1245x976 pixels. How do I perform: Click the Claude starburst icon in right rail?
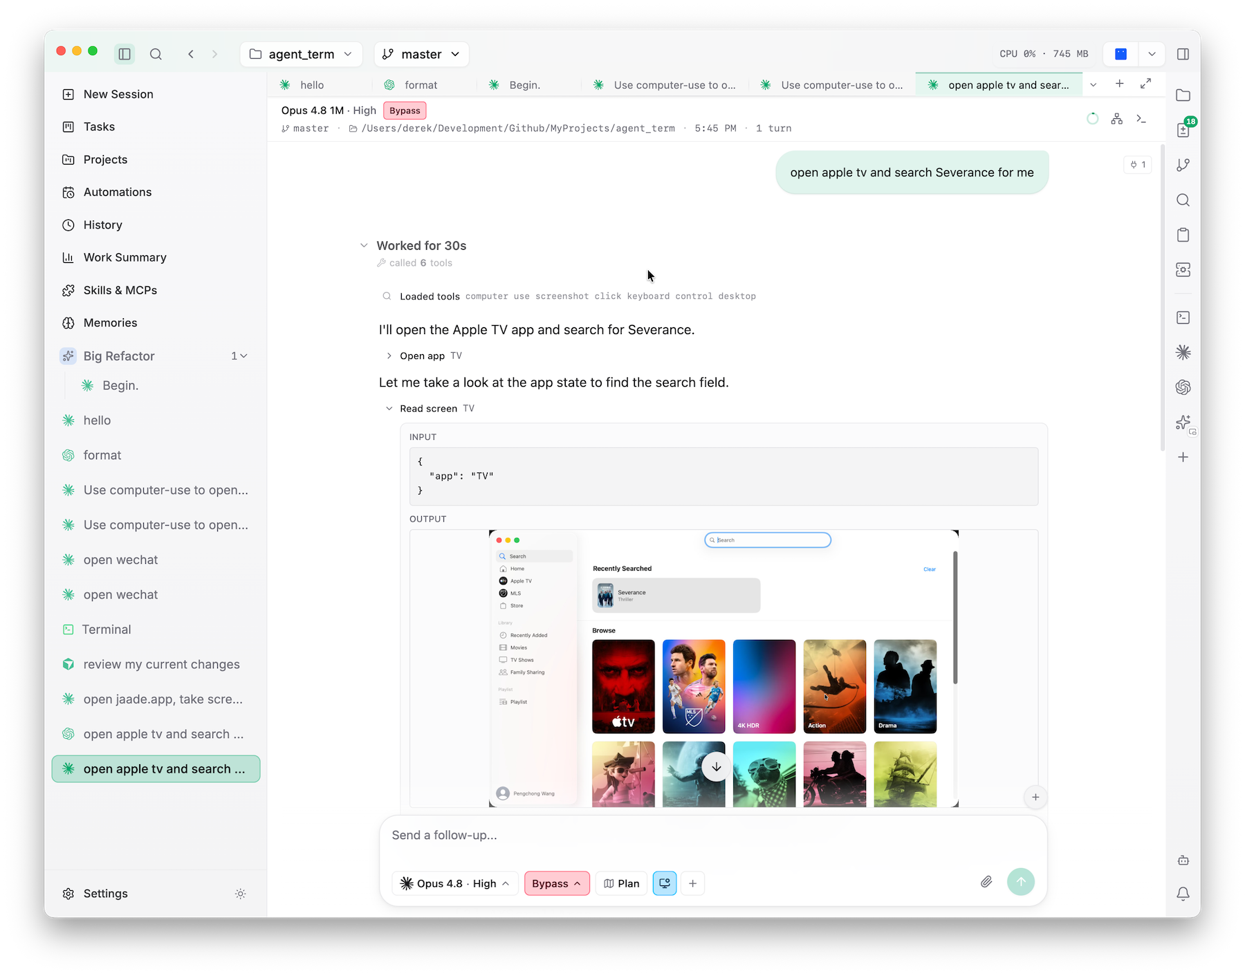[1183, 352]
